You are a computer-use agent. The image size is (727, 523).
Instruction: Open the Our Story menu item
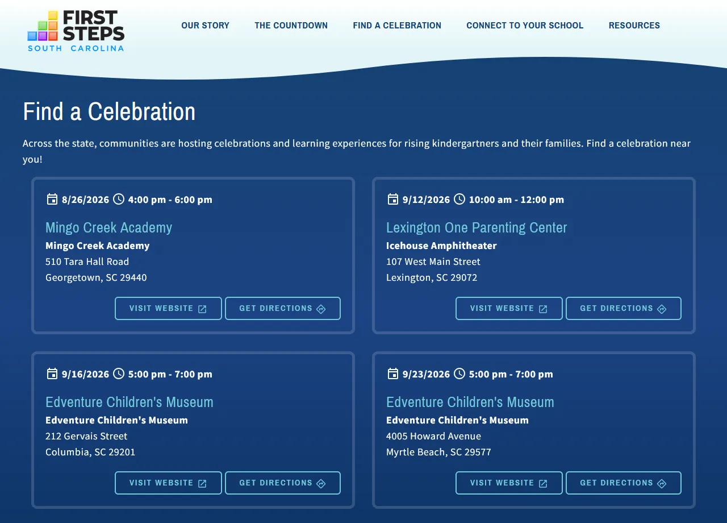coord(206,26)
